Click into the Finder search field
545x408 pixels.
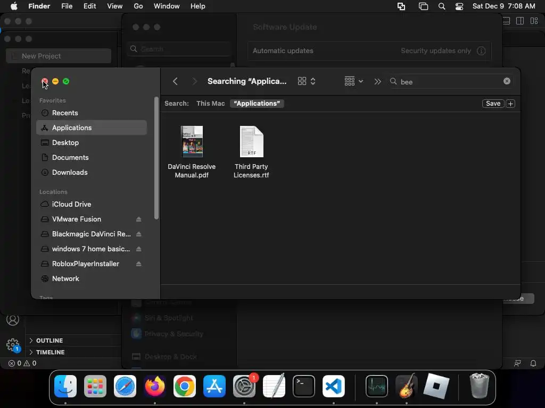pos(450,81)
